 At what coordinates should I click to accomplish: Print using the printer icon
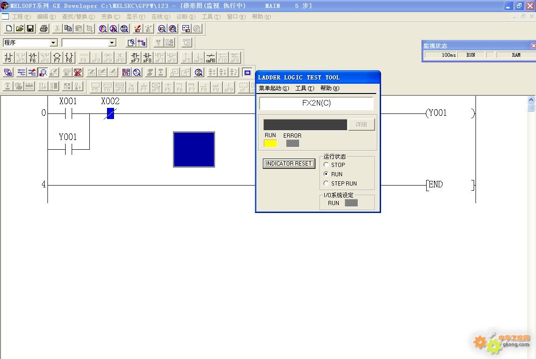[44, 29]
